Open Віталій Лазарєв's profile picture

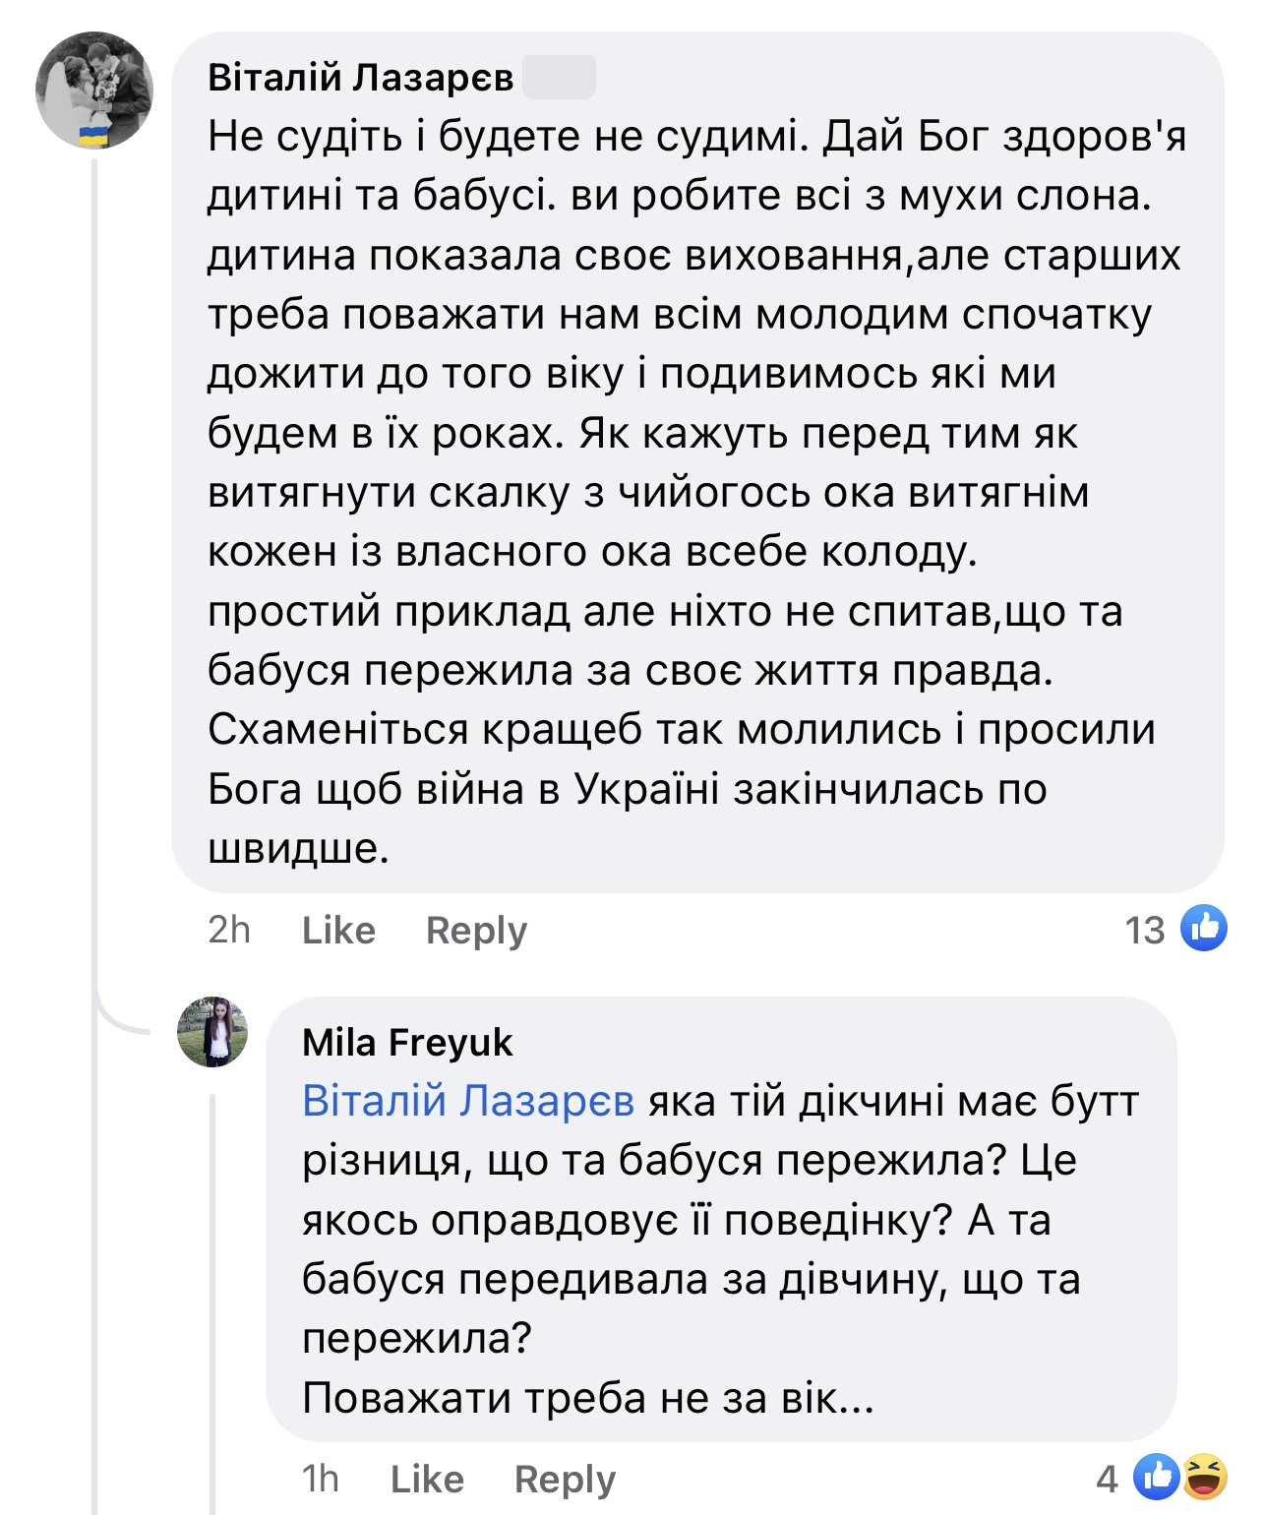(x=94, y=91)
